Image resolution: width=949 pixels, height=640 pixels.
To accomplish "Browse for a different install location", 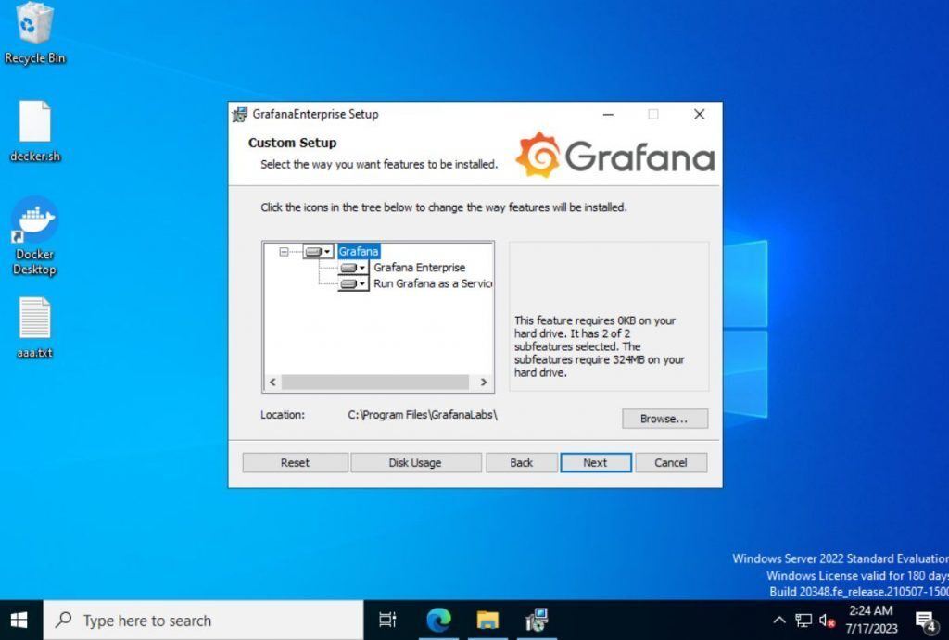I will [664, 419].
